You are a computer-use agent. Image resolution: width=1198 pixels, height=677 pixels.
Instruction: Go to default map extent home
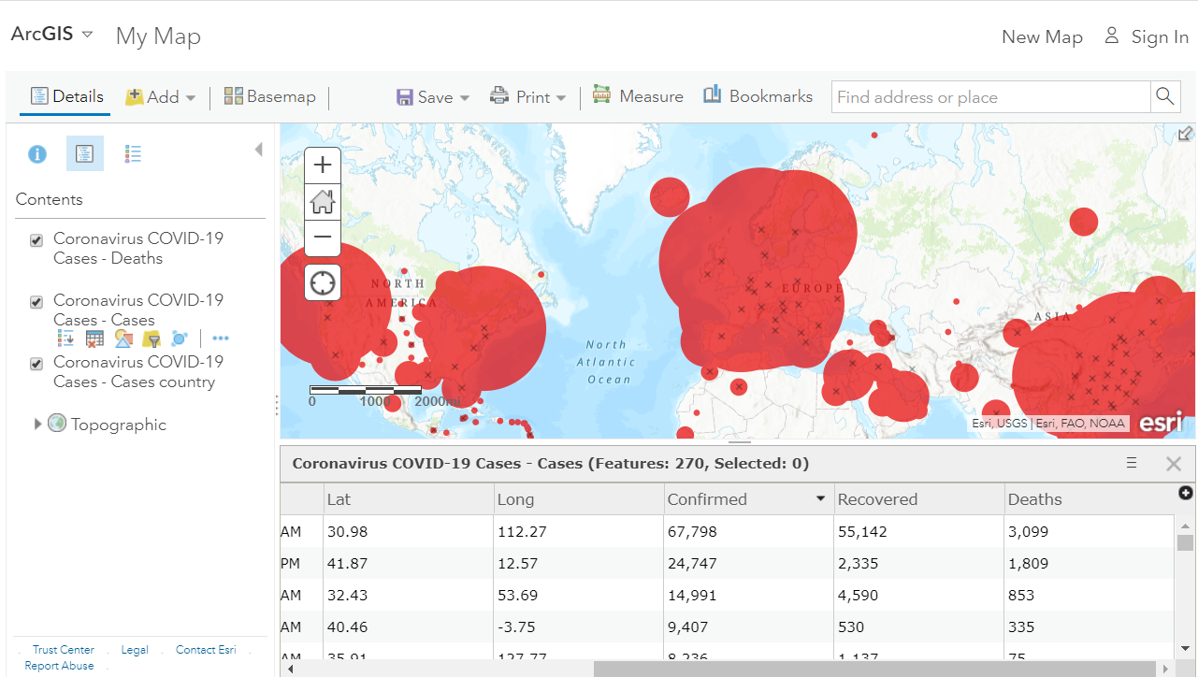pos(323,201)
